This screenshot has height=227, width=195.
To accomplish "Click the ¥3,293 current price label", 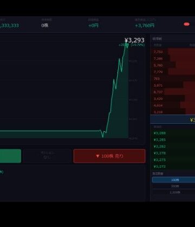I will (134, 40).
